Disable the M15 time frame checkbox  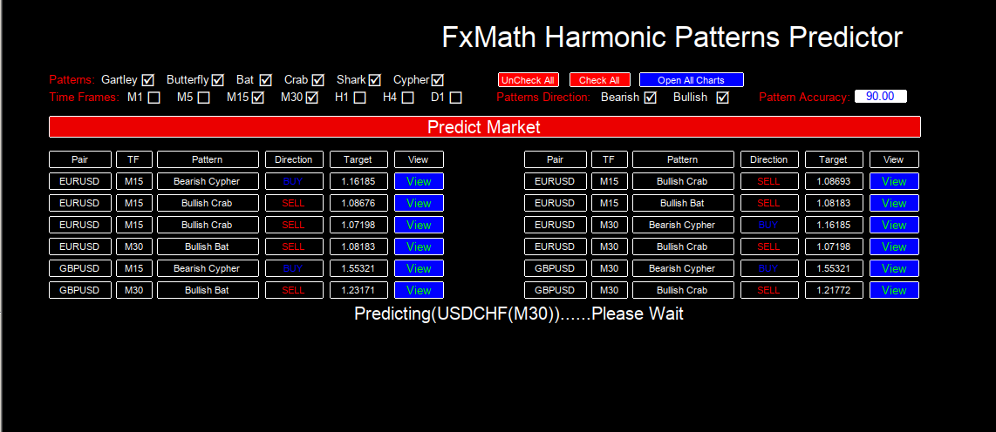point(258,98)
